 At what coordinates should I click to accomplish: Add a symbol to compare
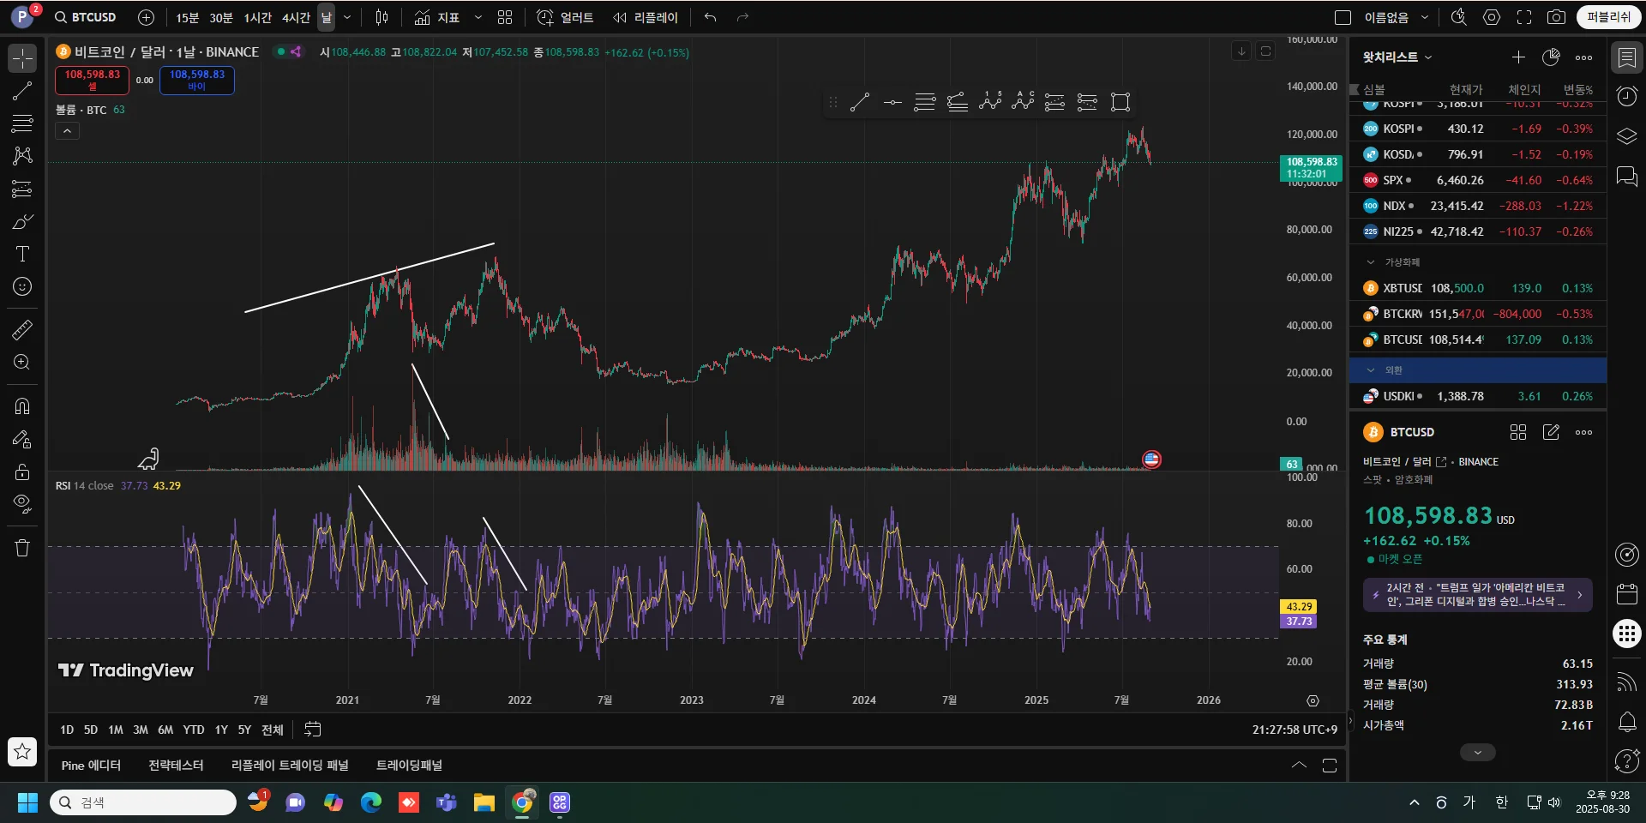coord(147,17)
